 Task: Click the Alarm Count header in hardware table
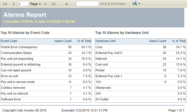pyautogui.click(x=157, y=41)
